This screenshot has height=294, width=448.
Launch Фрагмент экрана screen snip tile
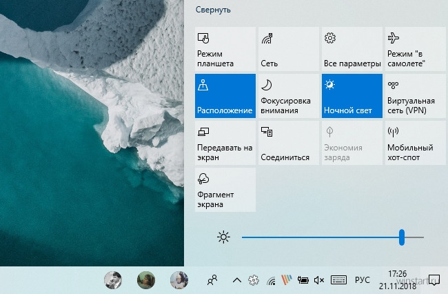pyautogui.click(x=225, y=190)
